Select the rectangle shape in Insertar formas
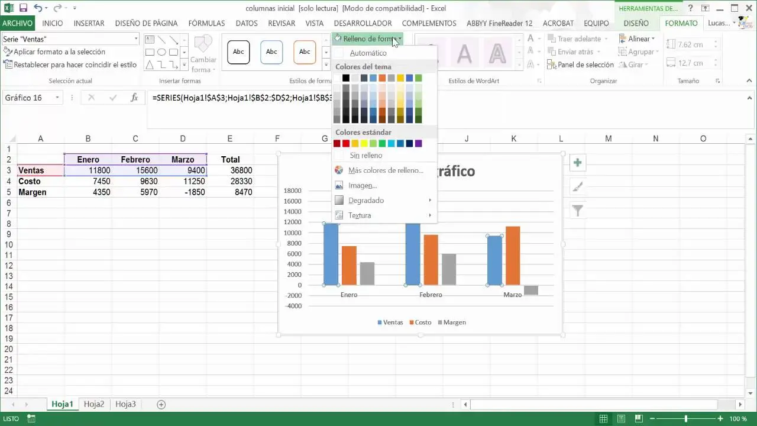This screenshot has width=757, height=426. click(150, 52)
